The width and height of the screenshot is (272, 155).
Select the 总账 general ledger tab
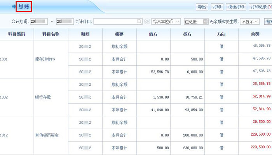pos(23,7)
